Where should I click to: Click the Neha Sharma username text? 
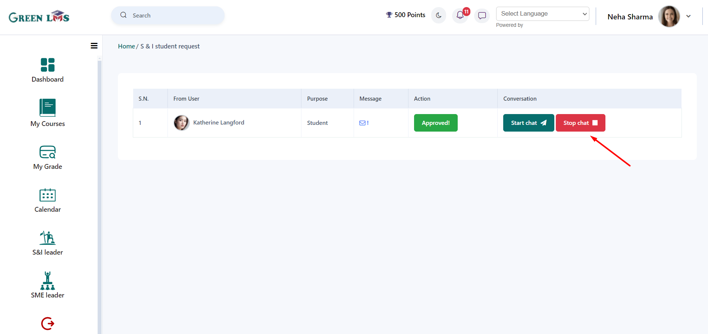click(630, 17)
